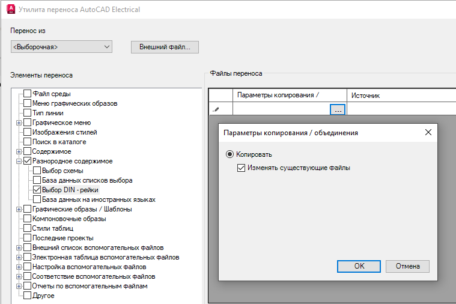Tick Последние проекты checkbox
Image resolution: width=456 pixels, height=304 pixels.
pos(28,238)
